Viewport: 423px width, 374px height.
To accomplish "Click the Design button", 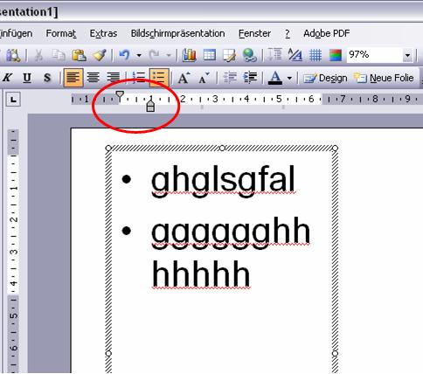I will click(x=325, y=78).
